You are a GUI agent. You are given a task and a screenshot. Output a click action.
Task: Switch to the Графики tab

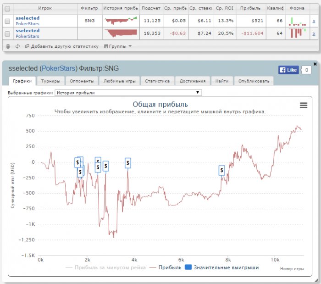pos(22,81)
